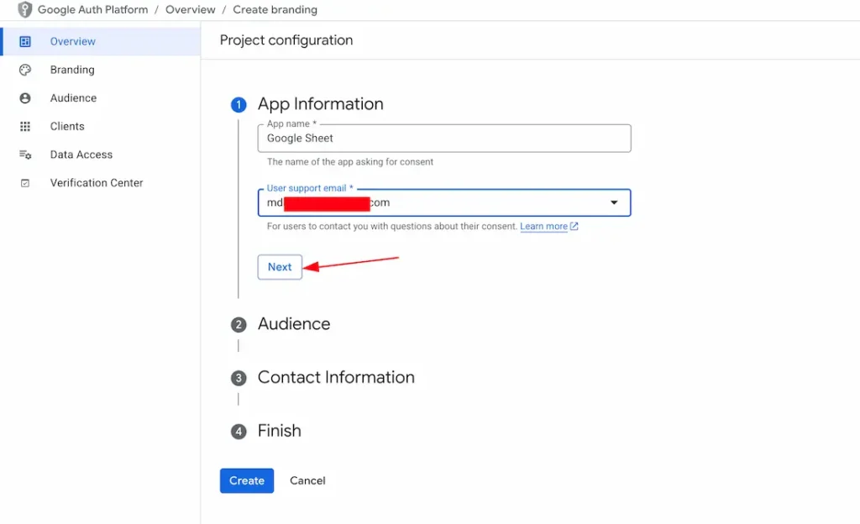Expand the Finish step 4 section
The image size is (860, 524).
(x=279, y=431)
